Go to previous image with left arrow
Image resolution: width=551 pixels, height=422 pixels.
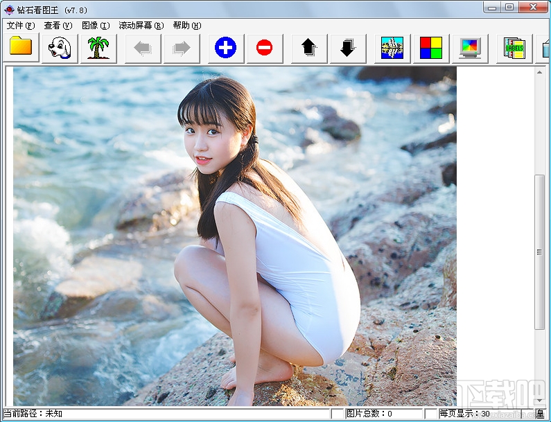pos(143,48)
